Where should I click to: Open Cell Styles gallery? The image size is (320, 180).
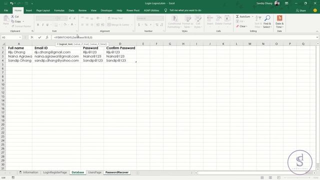(198, 21)
